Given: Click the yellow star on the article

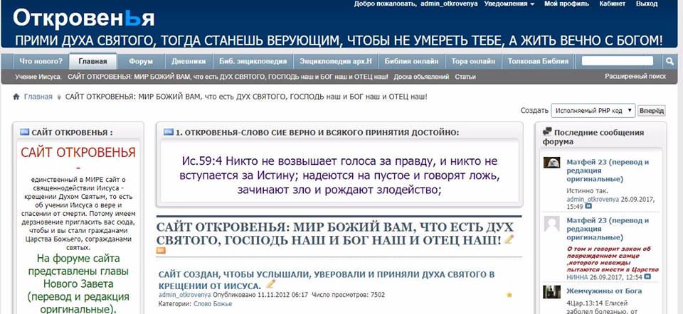Looking at the screenshot, I should tap(509, 294).
